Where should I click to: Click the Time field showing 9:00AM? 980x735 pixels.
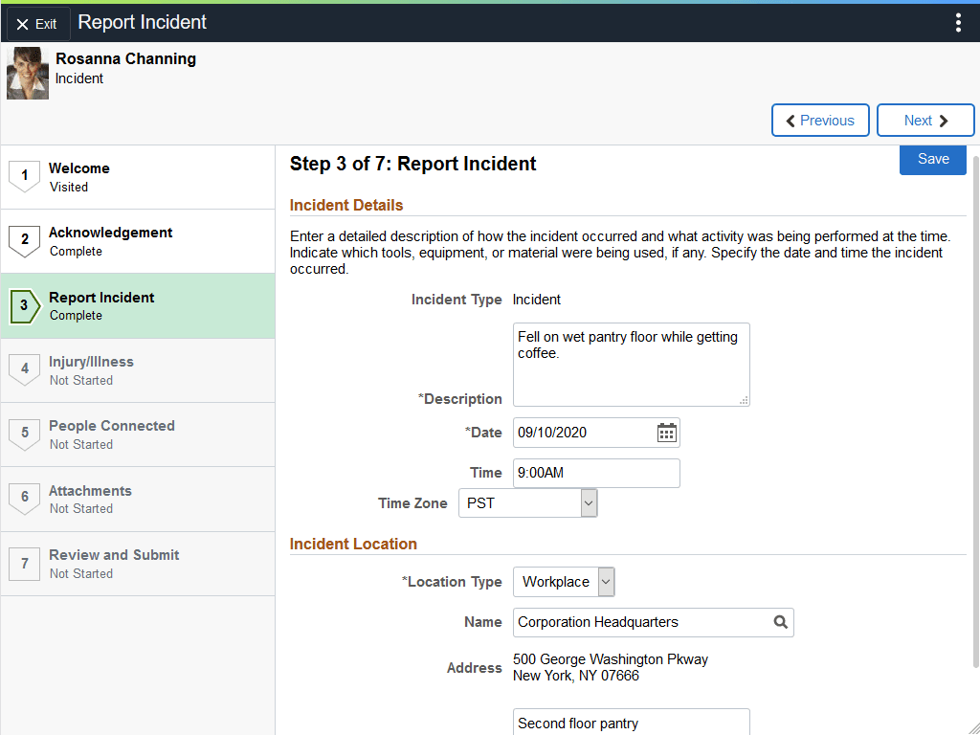click(x=596, y=473)
